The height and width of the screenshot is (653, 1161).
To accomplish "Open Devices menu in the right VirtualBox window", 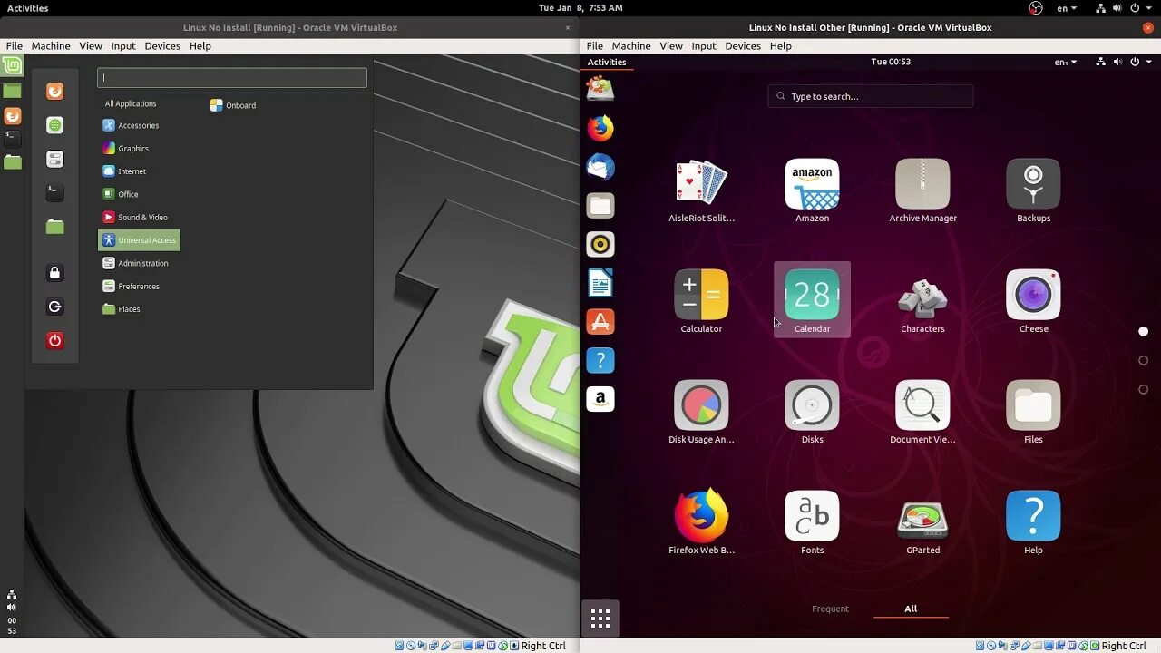I will point(743,45).
